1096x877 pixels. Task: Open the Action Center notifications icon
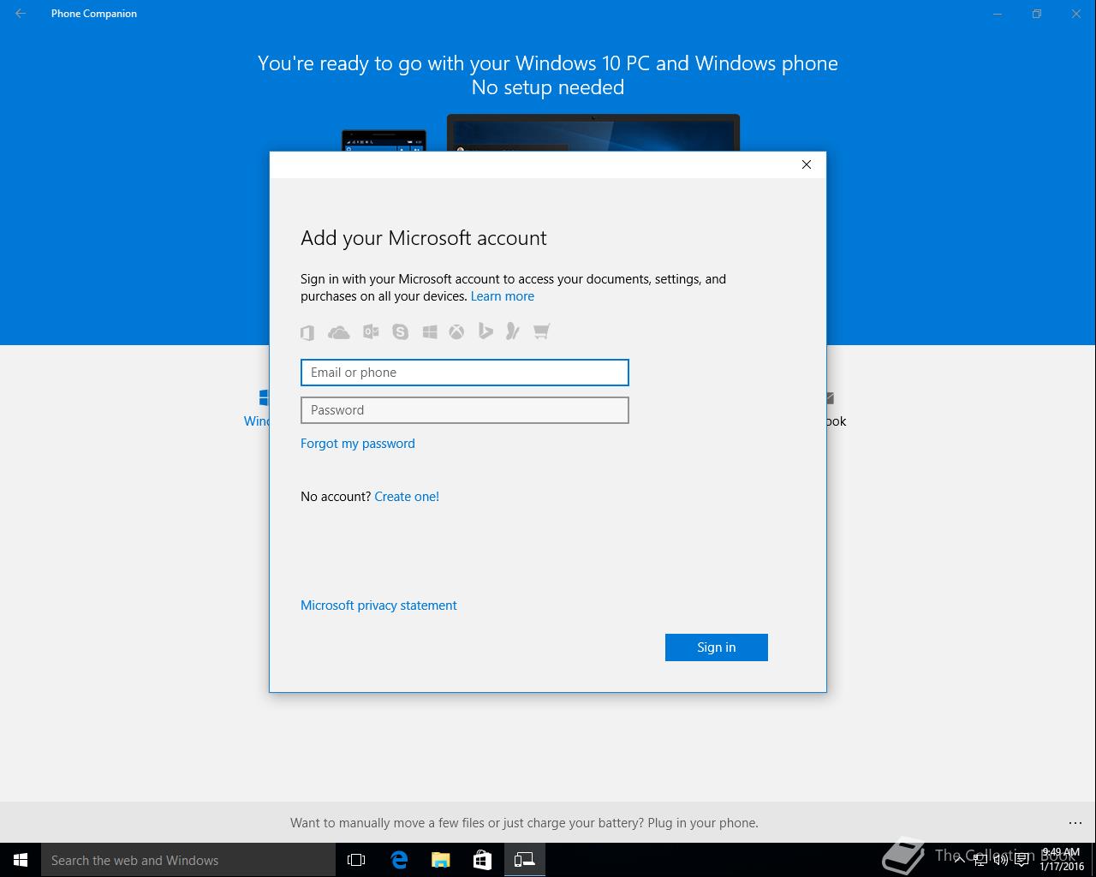point(1022,860)
